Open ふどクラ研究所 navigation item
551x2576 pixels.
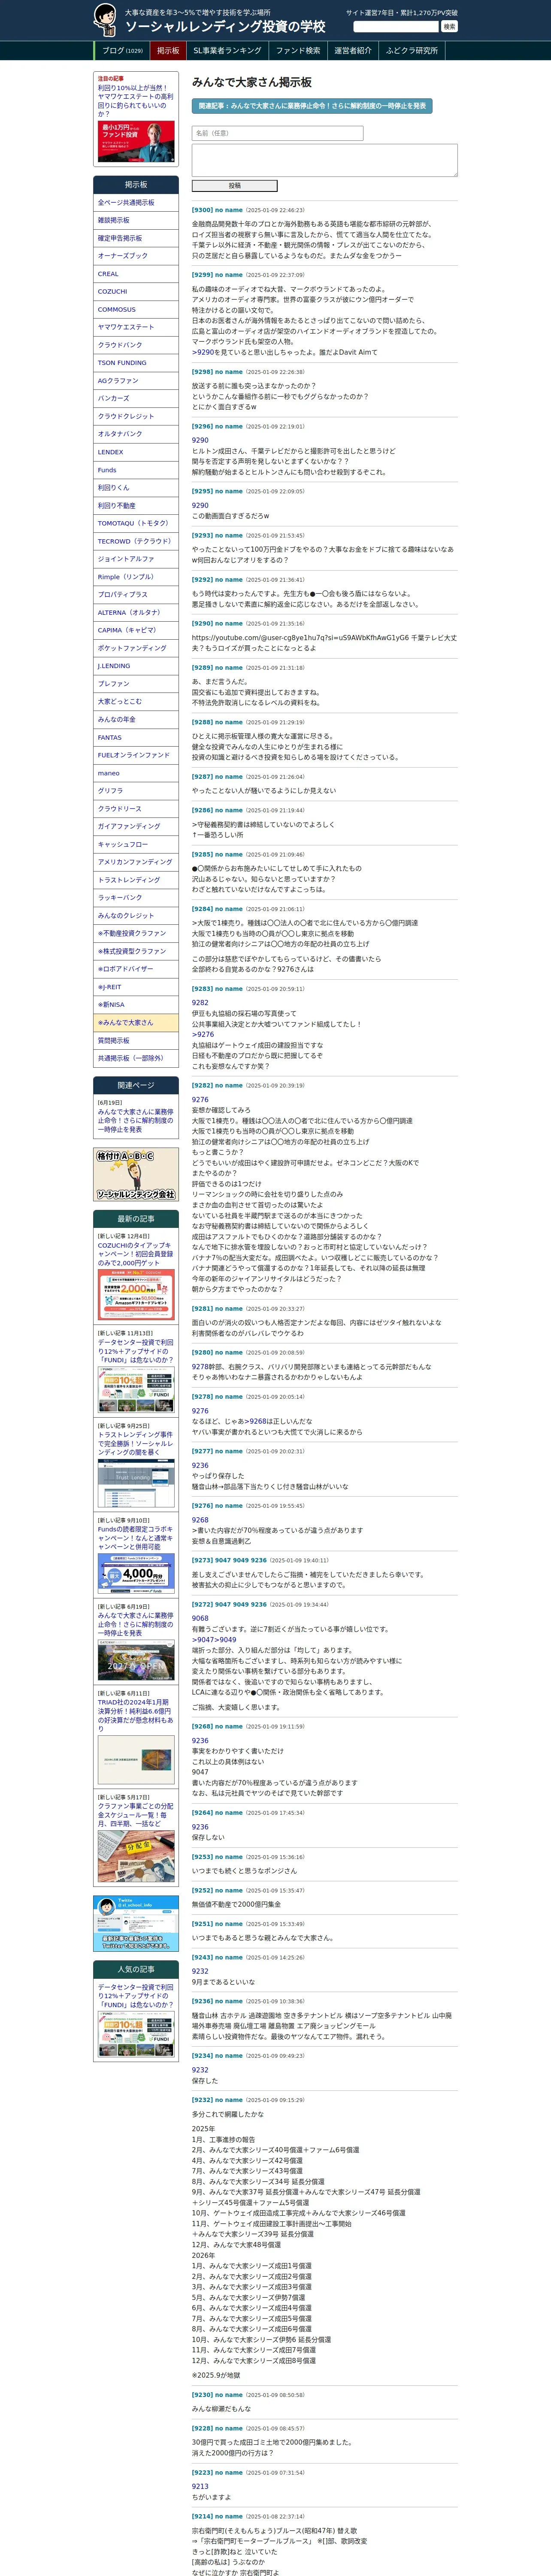412,51
